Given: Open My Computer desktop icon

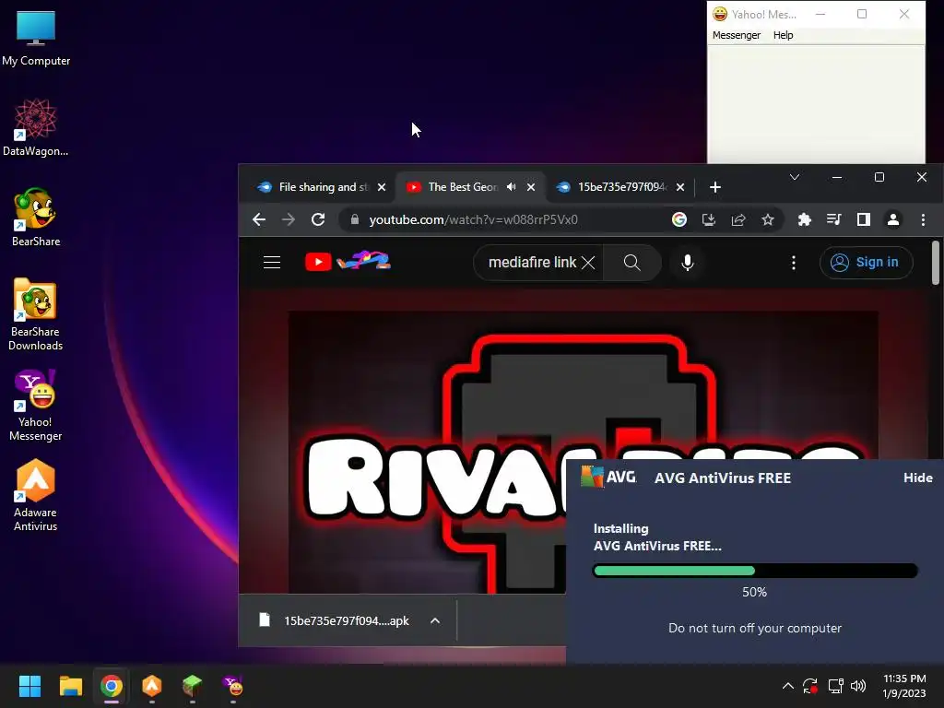Looking at the screenshot, I should pyautogui.click(x=36, y=38).
